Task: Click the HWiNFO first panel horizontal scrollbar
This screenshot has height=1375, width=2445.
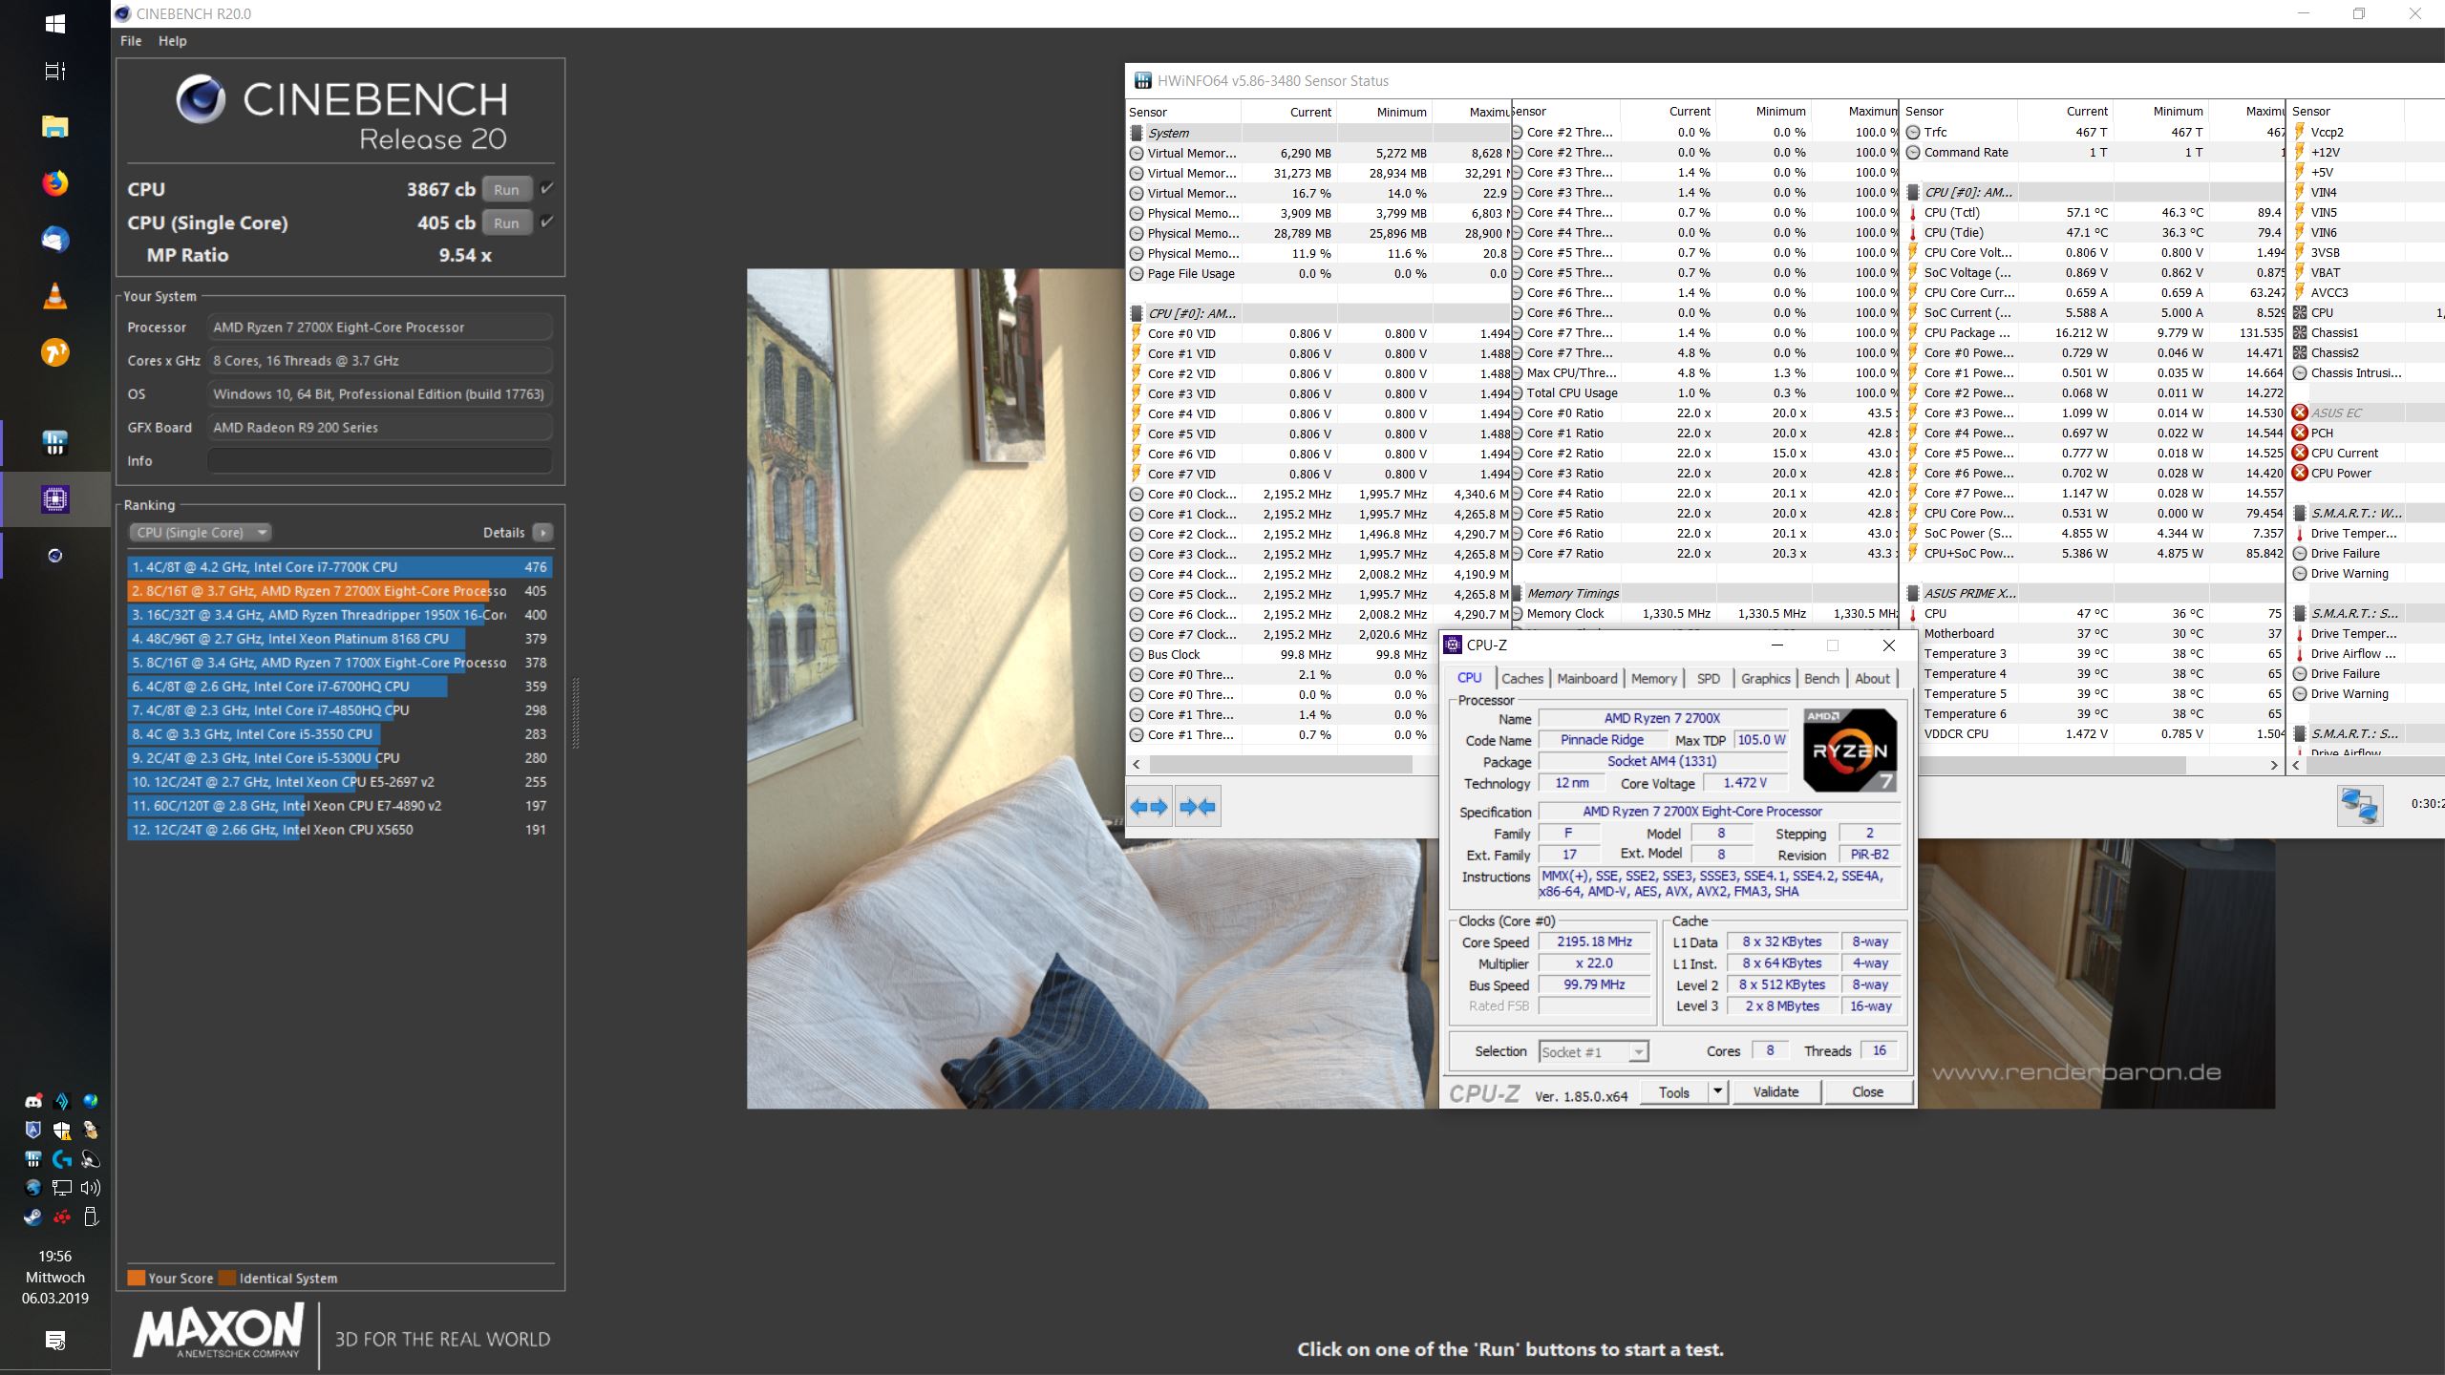Action: 1280,764
